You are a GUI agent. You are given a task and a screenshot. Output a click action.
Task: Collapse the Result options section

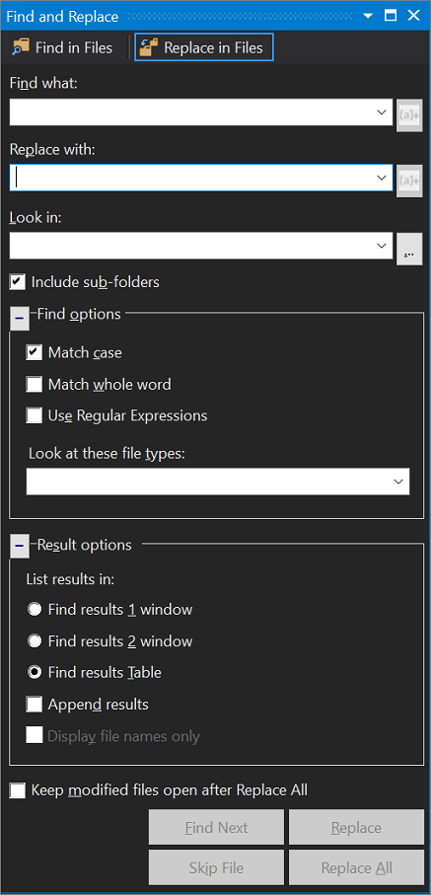coord(20,547)
